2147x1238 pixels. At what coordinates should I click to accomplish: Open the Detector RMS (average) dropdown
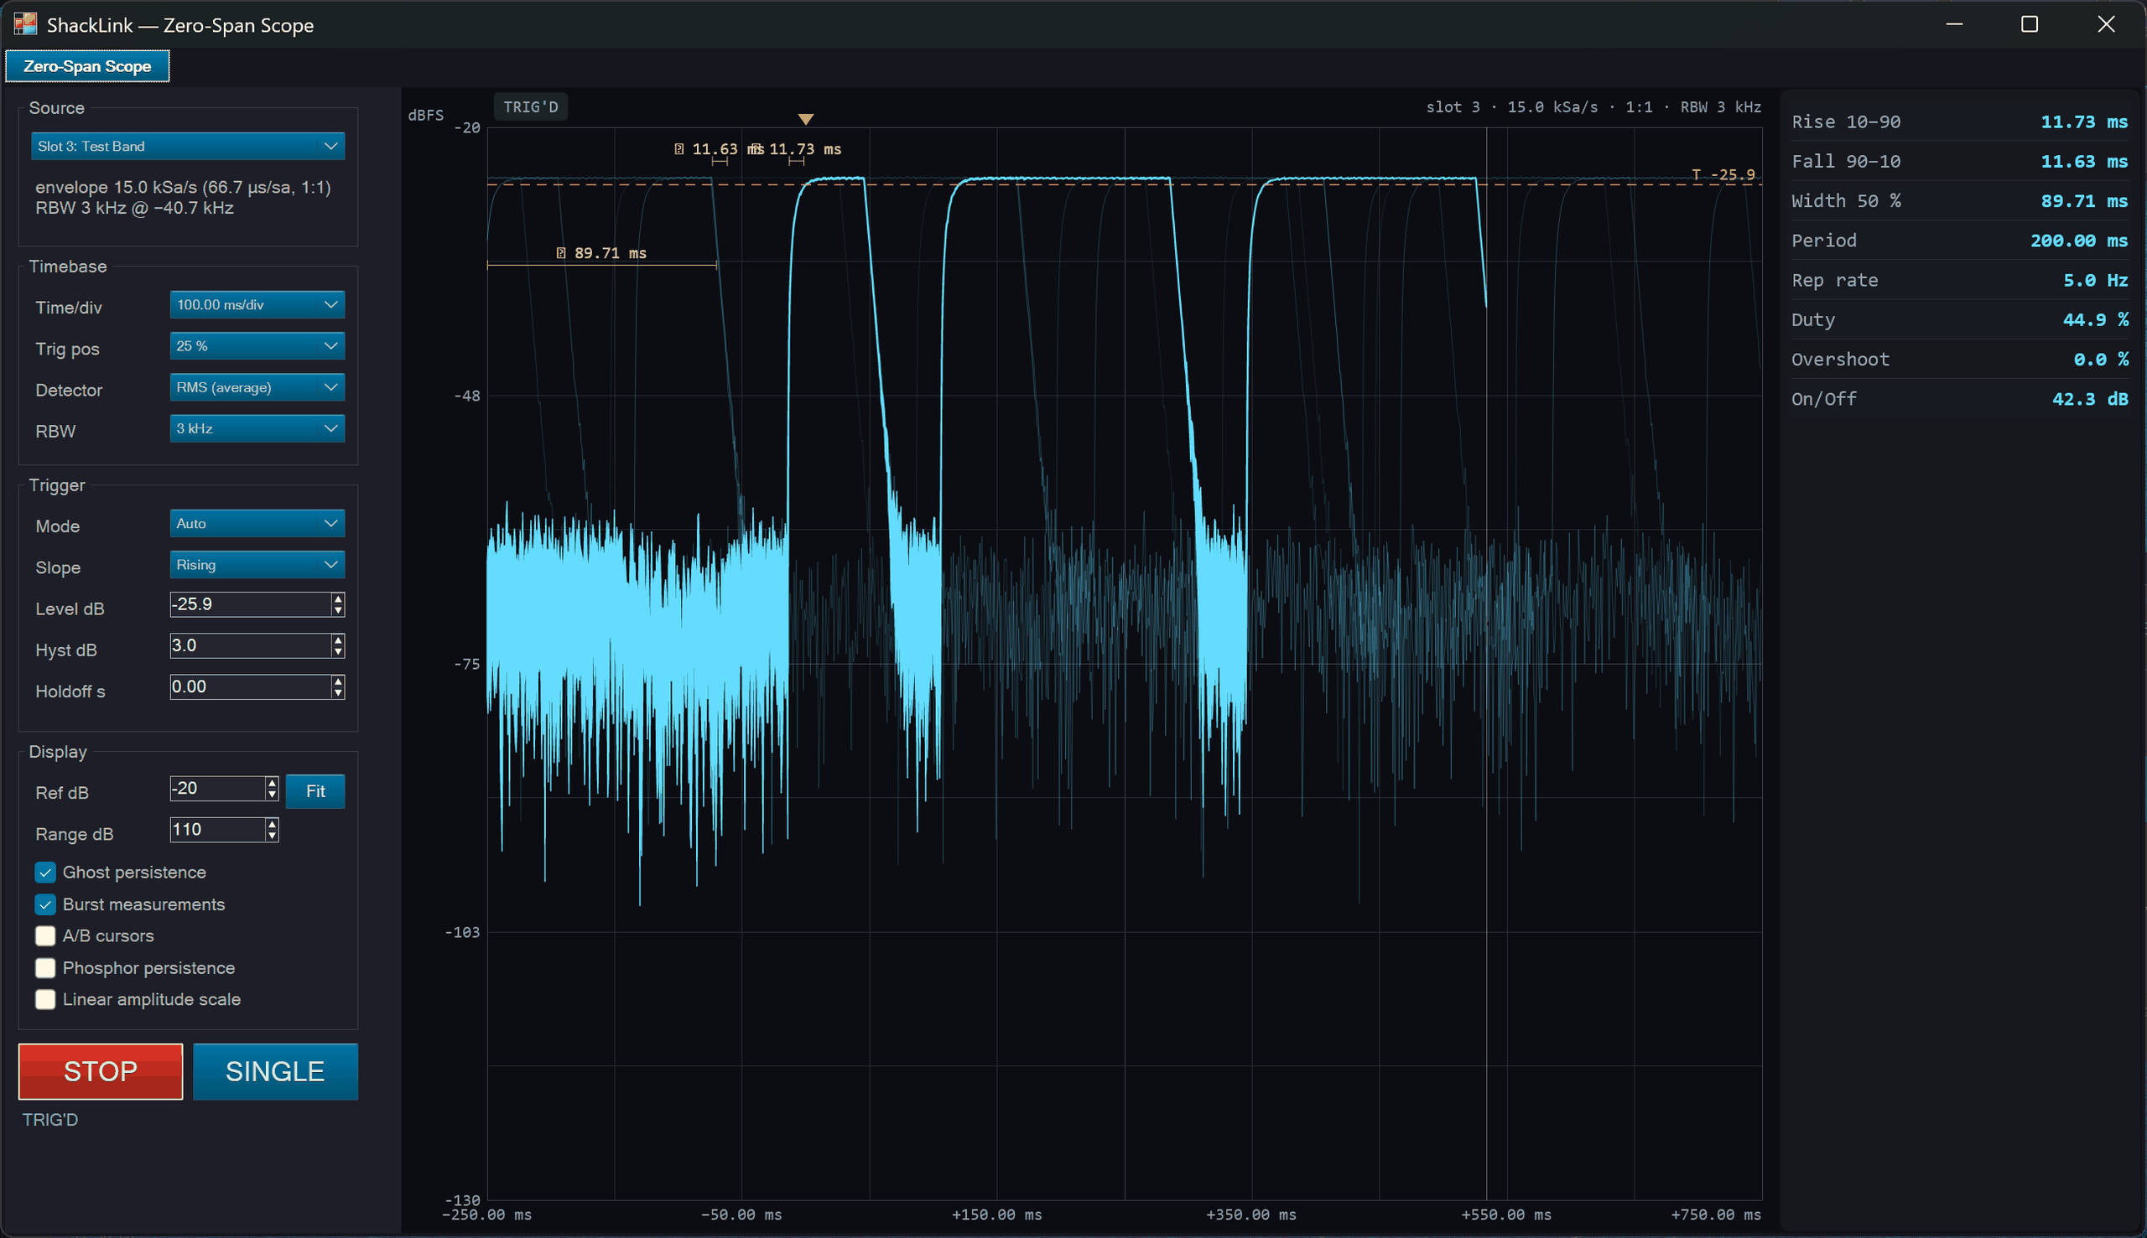[257, 388]
